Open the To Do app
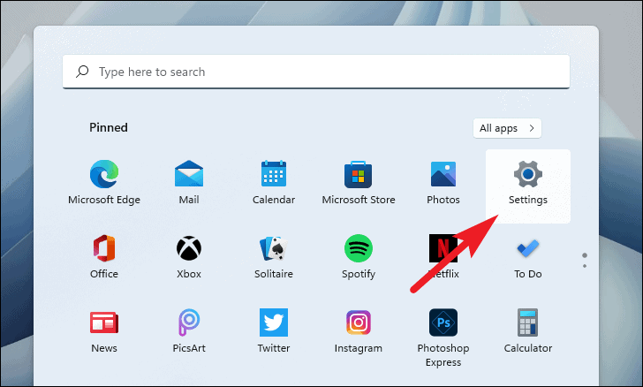This screenshot has width=643, height=387. point(528,257)
